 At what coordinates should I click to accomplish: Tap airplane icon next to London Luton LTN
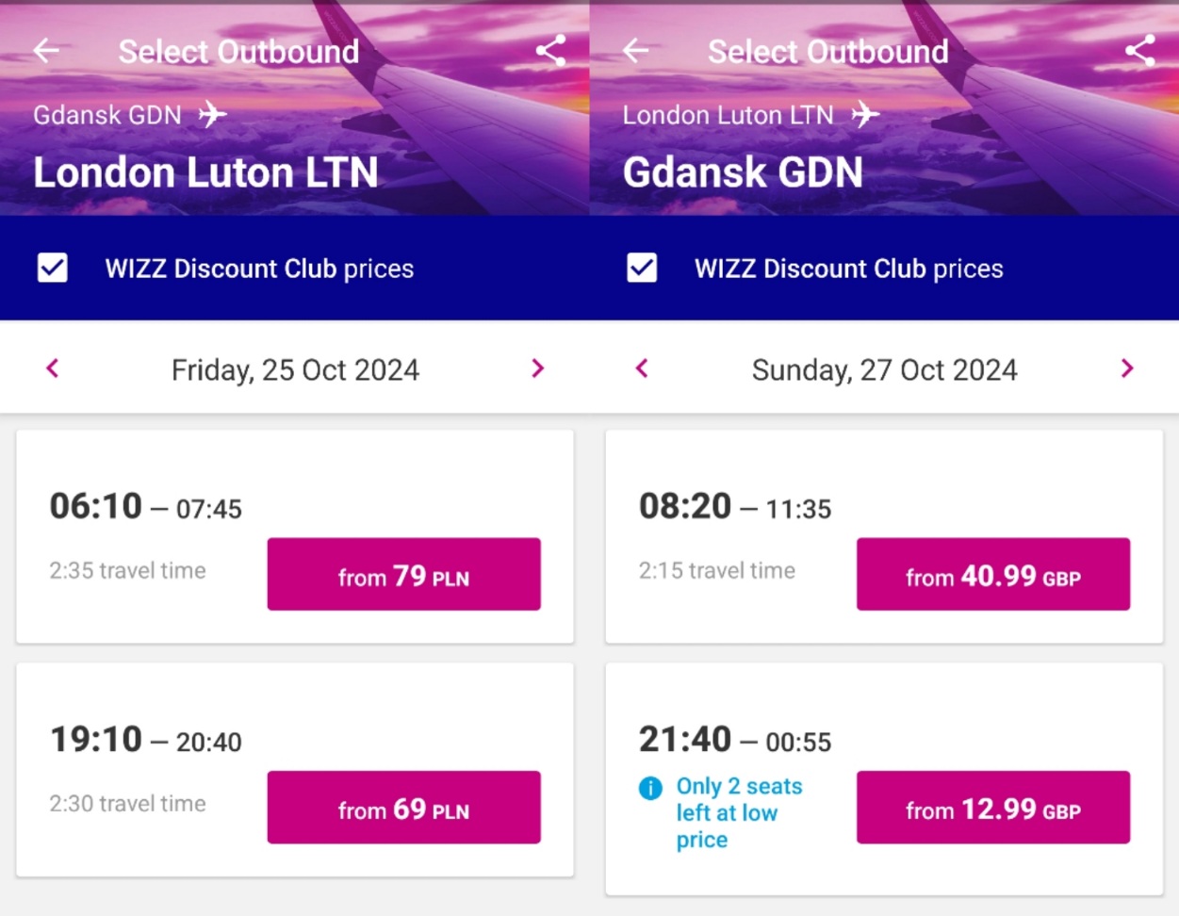pyautogui.click(x=865, y=115)
